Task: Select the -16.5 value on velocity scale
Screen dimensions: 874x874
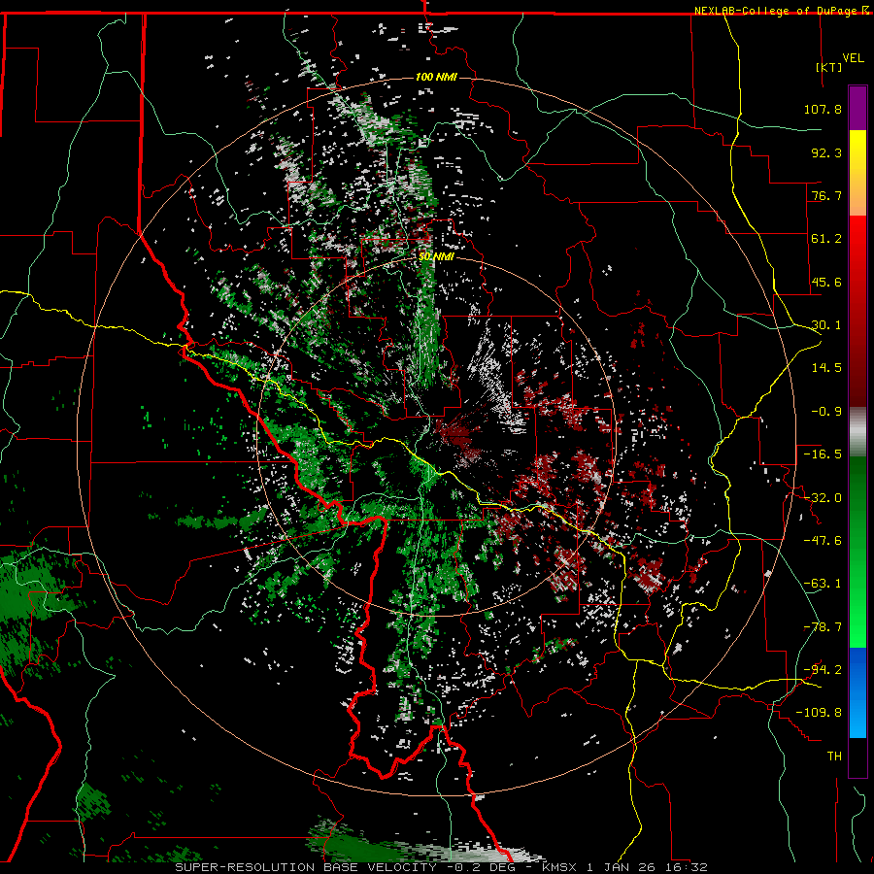Action: click(823, 454)
